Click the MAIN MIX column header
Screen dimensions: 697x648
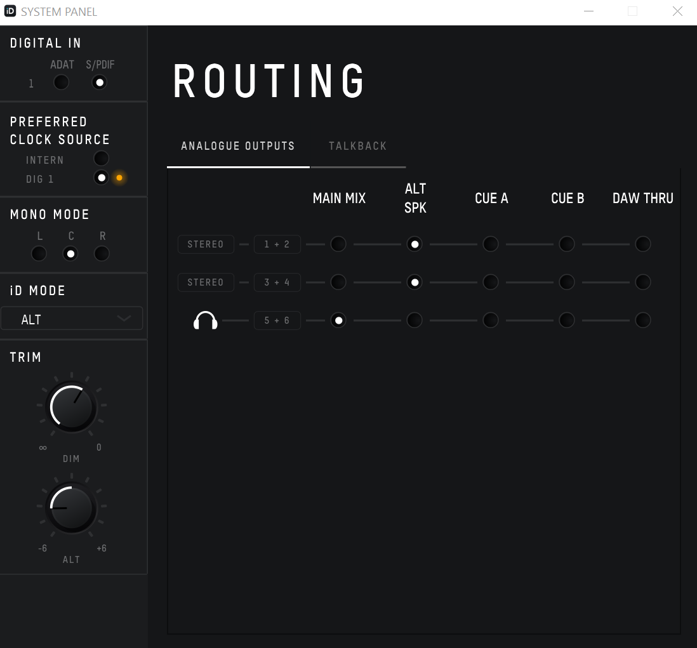pyautogui.click(x=339, y=198)
